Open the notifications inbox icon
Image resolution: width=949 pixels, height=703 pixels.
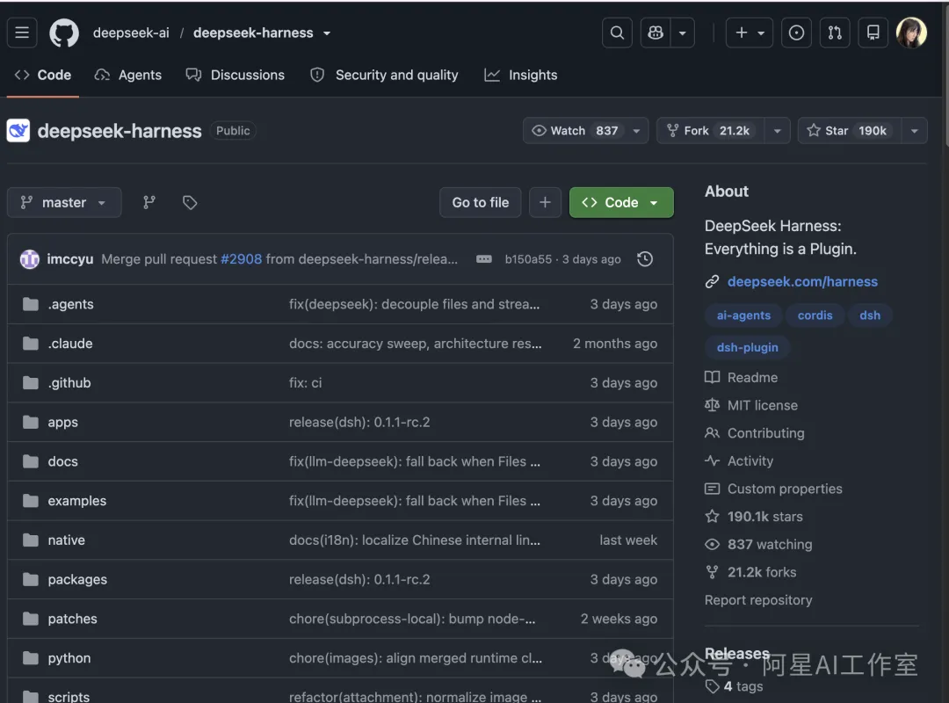point(873,33)
